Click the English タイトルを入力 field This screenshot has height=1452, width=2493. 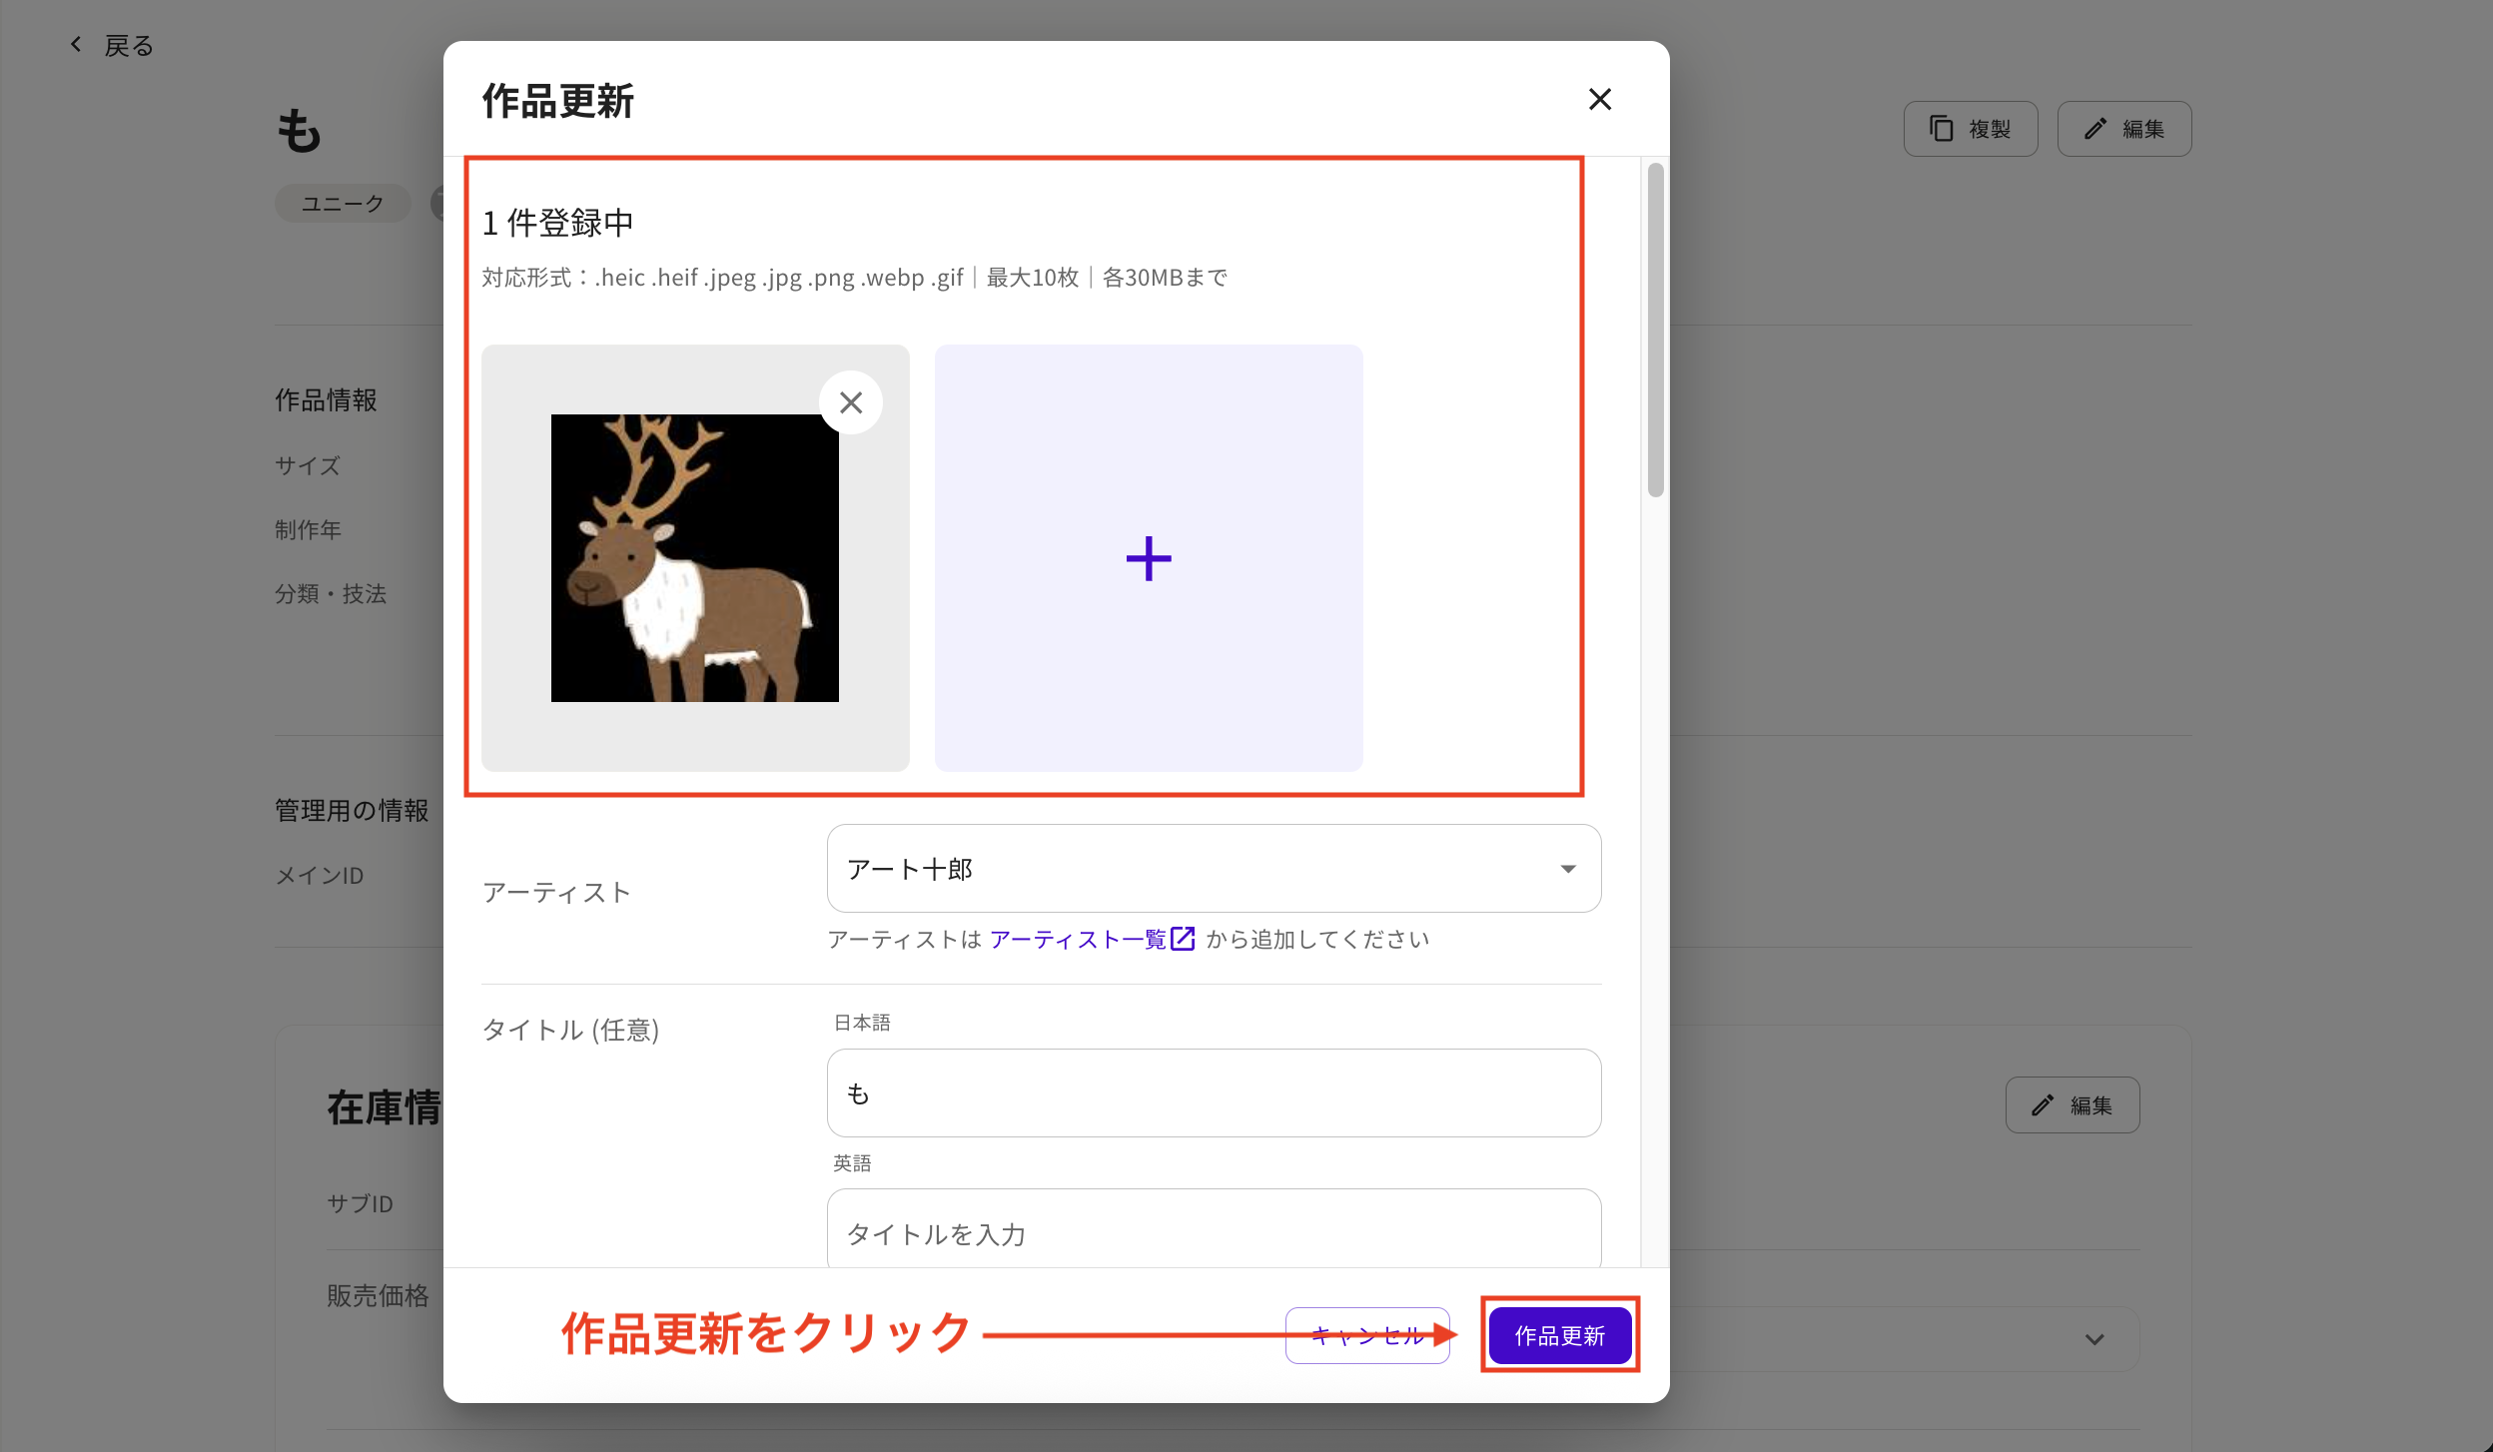pos(1212,1233)
